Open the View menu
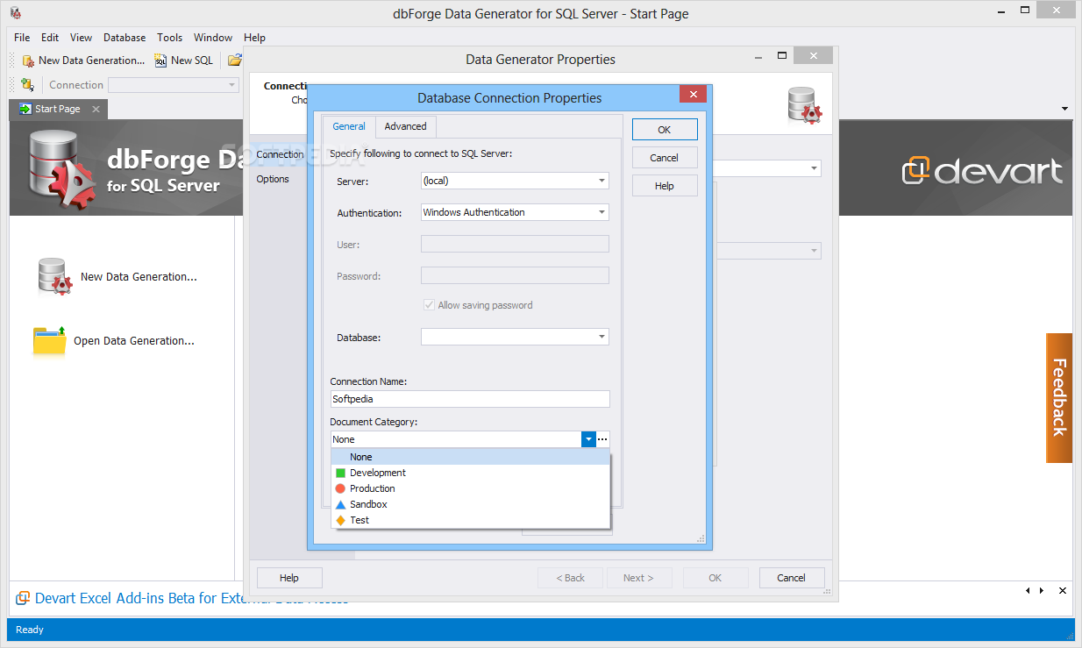The width and height of the screenshot is (1082, 648). [x=81, y=38]
